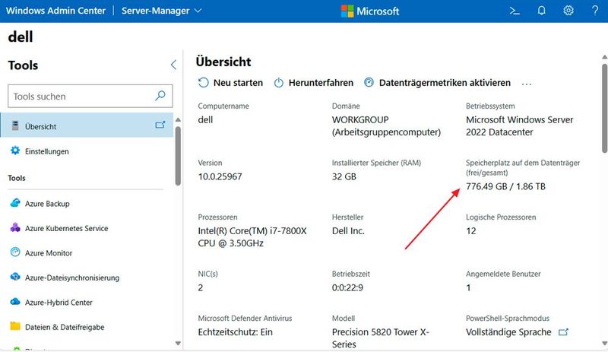Click the Herunterfahren power icon
Image resolution: width=608 pixels, height=352 pixels.
pyautogui.click(x=279, y=83)
